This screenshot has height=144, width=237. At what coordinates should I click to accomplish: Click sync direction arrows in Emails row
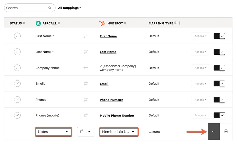click(x=86, y=84)
